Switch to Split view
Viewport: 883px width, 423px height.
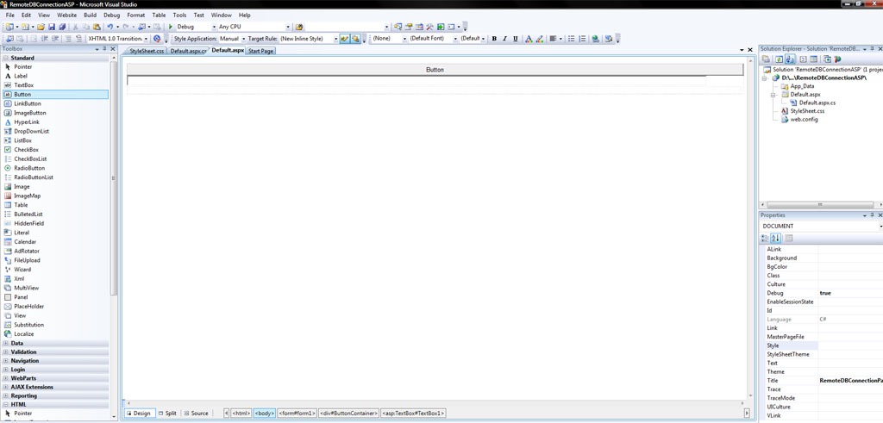pos(168,414)
